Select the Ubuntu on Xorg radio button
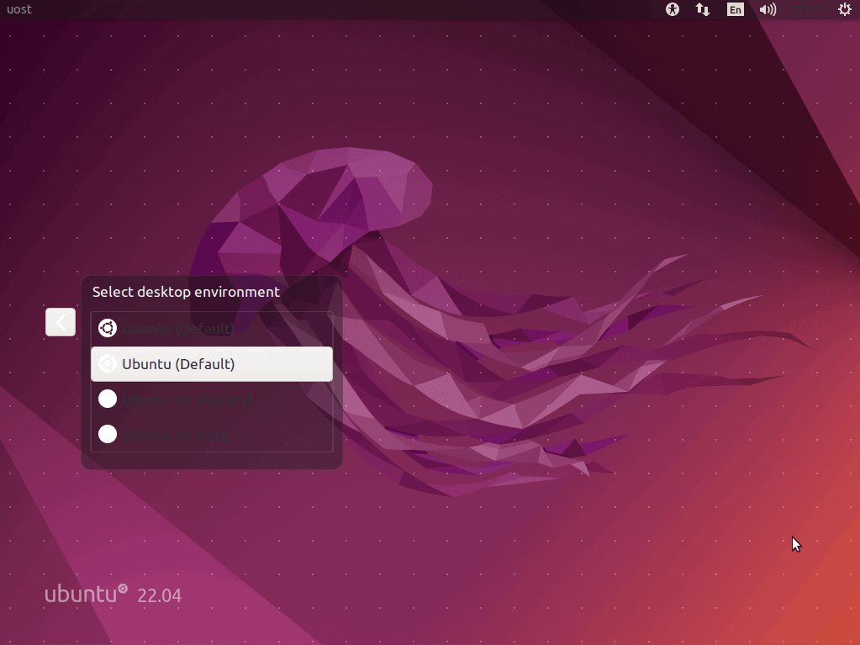Screen dimensions: 860x645 click(x=108, y=434)
